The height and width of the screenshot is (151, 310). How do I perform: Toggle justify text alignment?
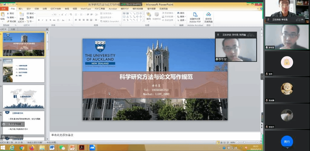pos(88,20)
